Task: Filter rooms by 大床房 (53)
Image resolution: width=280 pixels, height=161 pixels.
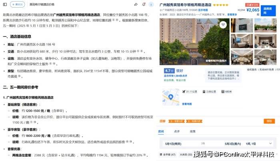Action: click(186, 155)
